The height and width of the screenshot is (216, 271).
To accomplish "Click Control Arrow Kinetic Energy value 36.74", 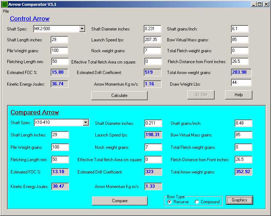I will 59,84.
